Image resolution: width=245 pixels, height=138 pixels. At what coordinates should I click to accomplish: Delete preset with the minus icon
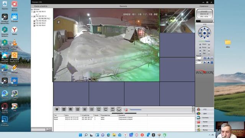(212, 58)
